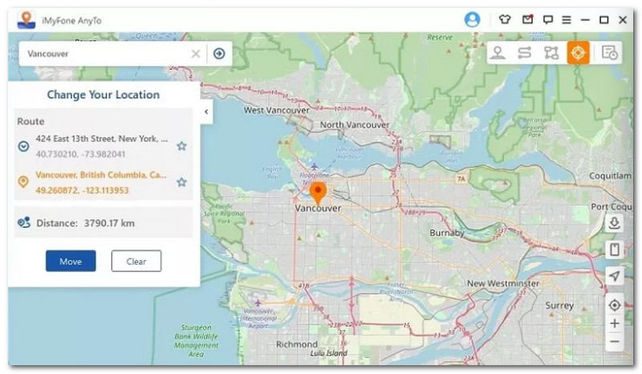The image size is (642, 374).
Task: Zoom in the map with plus button
Action: point(615,323)
